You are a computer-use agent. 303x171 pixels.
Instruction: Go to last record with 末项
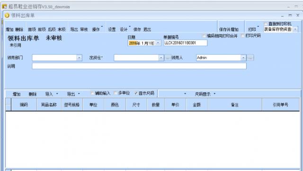coord(62,29)
